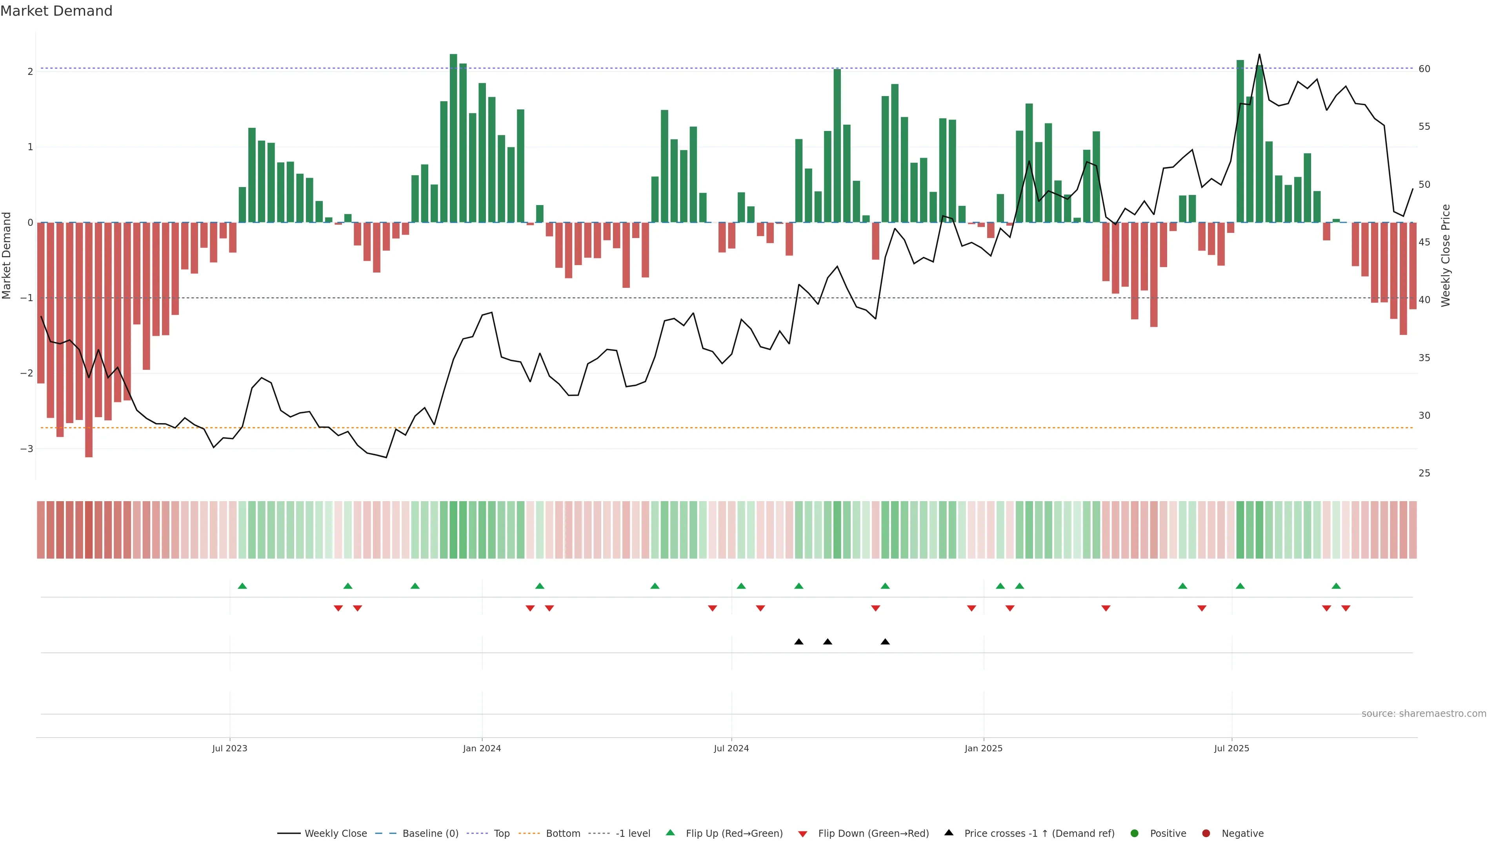This screenshot has height=847, width=1506.
Task: Click the leftmost black price-cross triangle marker
Action: [798, 641]
